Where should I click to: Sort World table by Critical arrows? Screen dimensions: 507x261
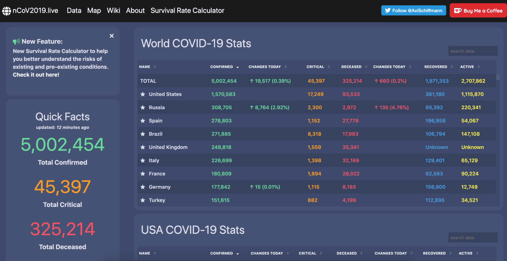[x=329, y=67]
